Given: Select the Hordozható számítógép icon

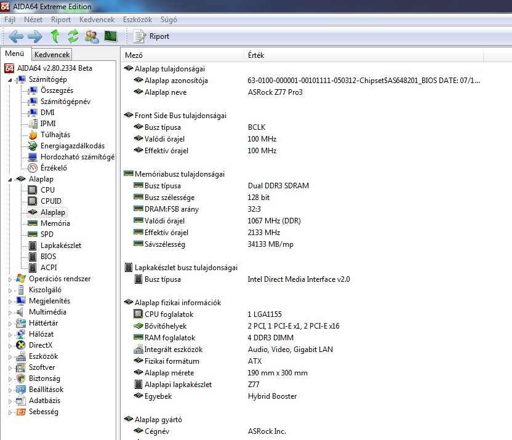Looking at the screenshot, I should point(33,157).
